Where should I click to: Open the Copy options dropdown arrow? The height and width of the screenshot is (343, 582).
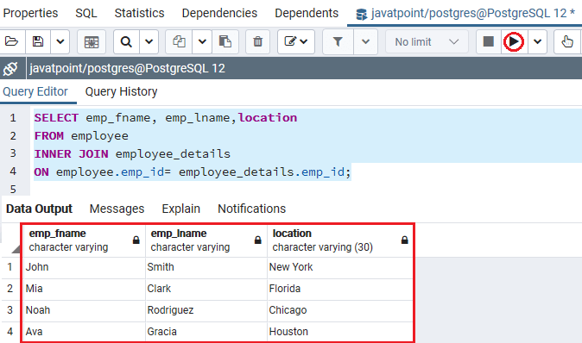coord(202,41)
